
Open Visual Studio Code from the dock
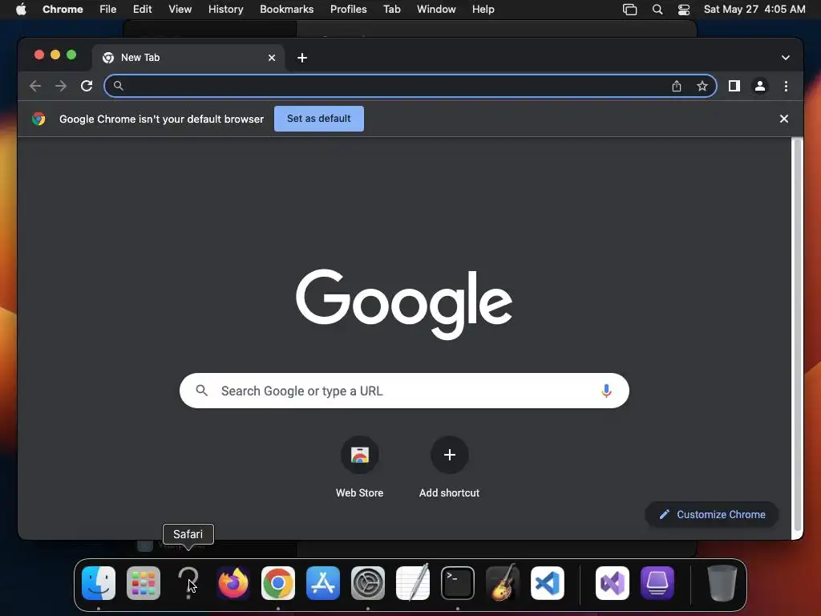click(x=548, y=583)
